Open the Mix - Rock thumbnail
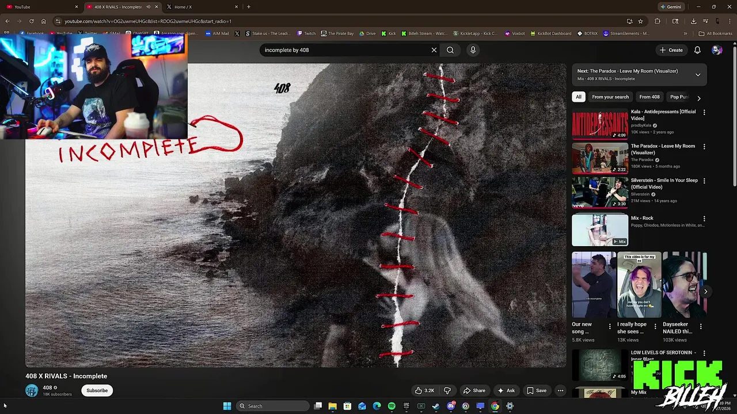The height and width of the screenshot is (414, 737). coord(600,230)
